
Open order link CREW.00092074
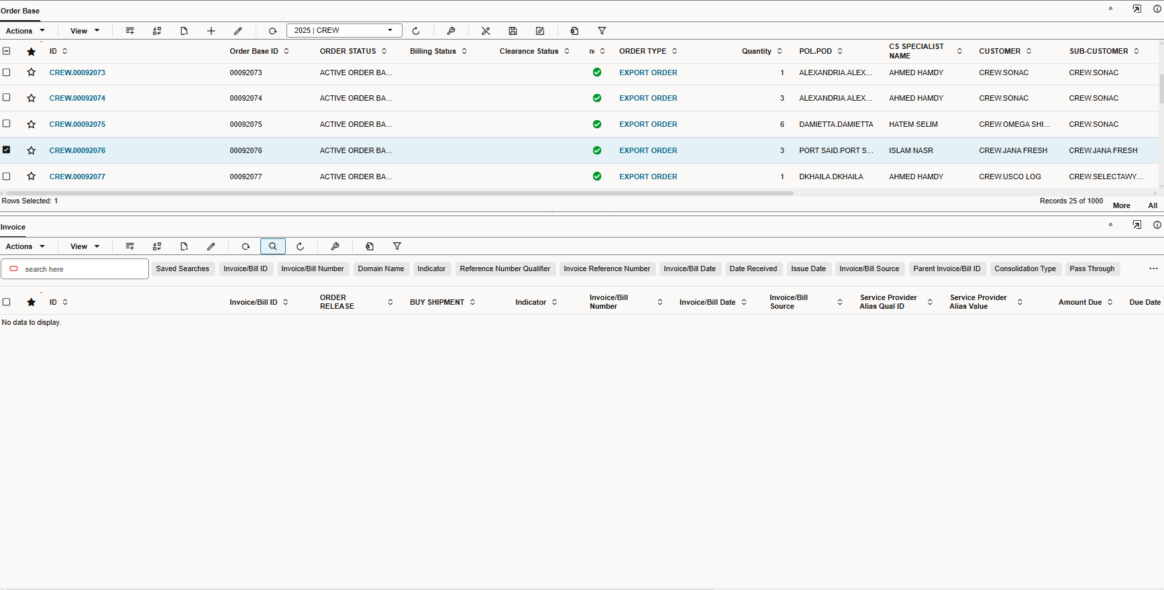point(77,98)
